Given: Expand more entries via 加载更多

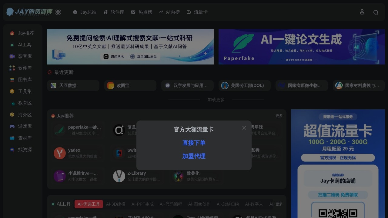Looking at the screenshot, I should click(x=216, y=100).
